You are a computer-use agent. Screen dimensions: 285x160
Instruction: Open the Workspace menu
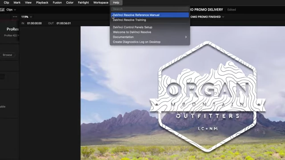tap(101, 3)
